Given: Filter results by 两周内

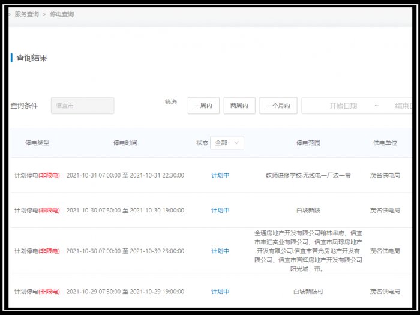Looking at the screenshot, I should 239,106.
